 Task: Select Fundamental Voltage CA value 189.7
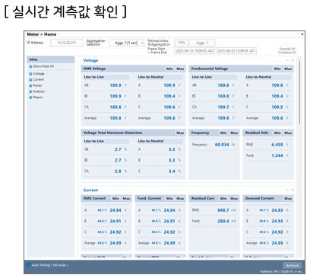(223, 107)
